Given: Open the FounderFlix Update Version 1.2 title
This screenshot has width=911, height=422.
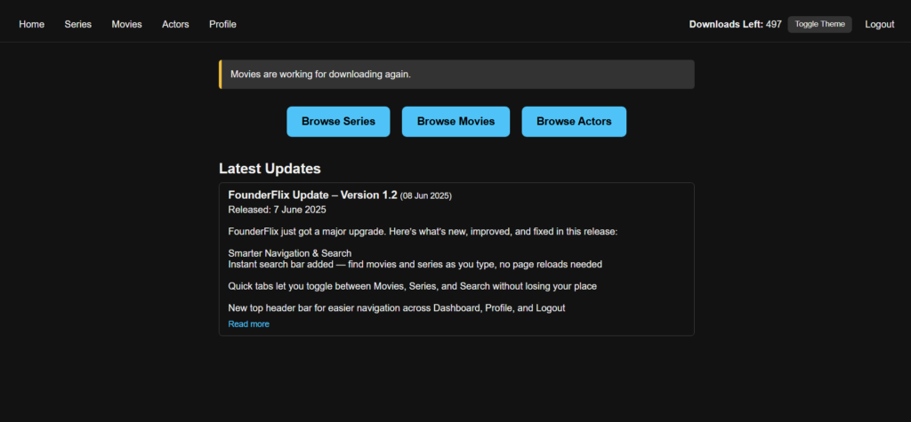Looking at the screenshot, I should (x=312, y=195).
